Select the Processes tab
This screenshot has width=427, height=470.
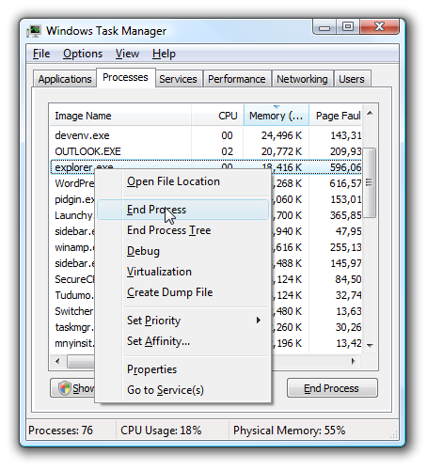click(x=125, y=77)
